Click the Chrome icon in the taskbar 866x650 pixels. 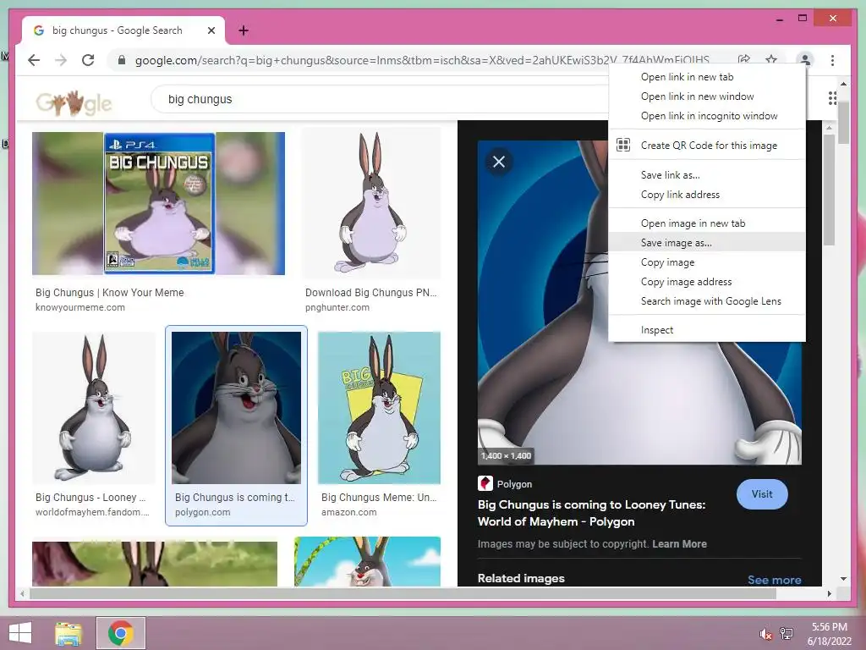tap(120, 633)
